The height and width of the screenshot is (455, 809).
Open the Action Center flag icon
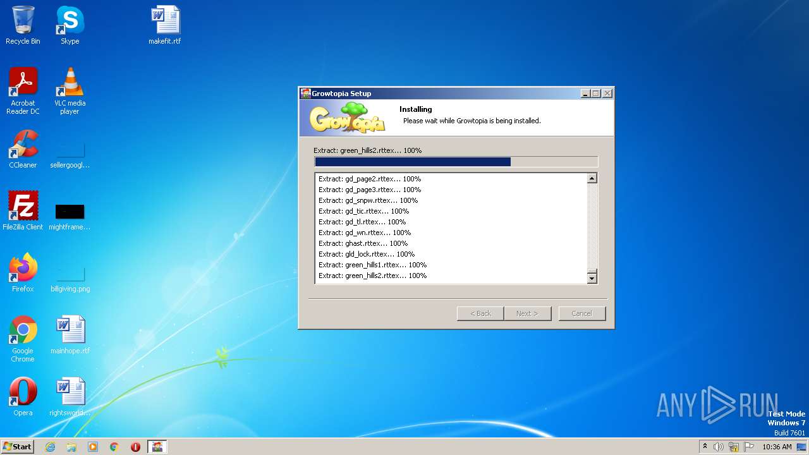tap(748, 447)
